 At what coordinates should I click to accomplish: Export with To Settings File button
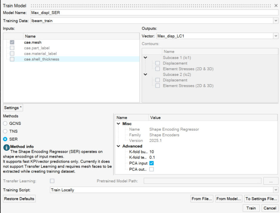[261, 199]
